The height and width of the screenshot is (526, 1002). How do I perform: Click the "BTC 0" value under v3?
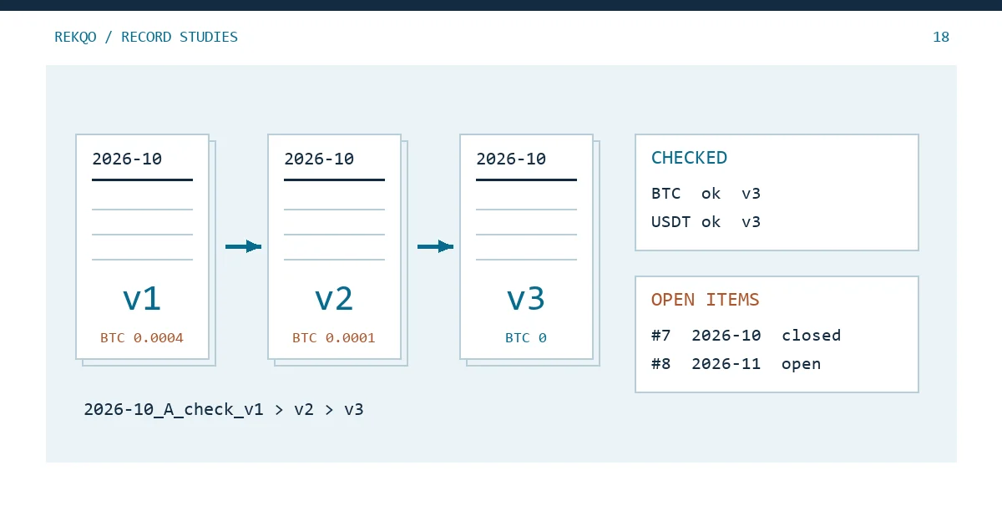click(526, 338)
